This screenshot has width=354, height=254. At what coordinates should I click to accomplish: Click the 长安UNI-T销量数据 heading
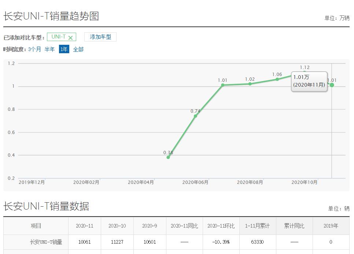[x=46, y=206]
